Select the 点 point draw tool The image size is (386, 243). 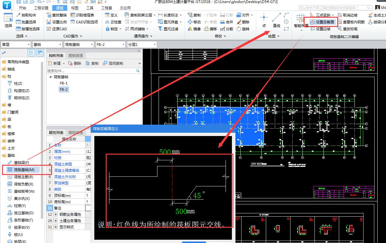[264, 20]
